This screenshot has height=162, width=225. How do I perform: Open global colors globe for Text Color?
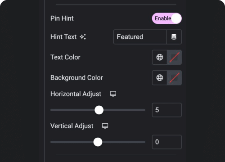pyautogui.click(x=160, y=57)
